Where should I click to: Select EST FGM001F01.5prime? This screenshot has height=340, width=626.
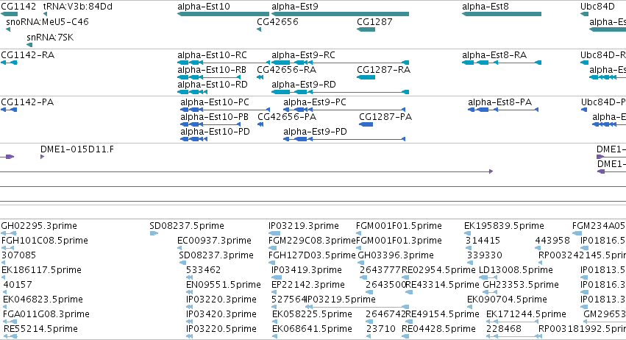click(x=358, y=233)
